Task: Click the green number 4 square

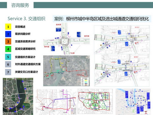Action: (x=8, y=49)
